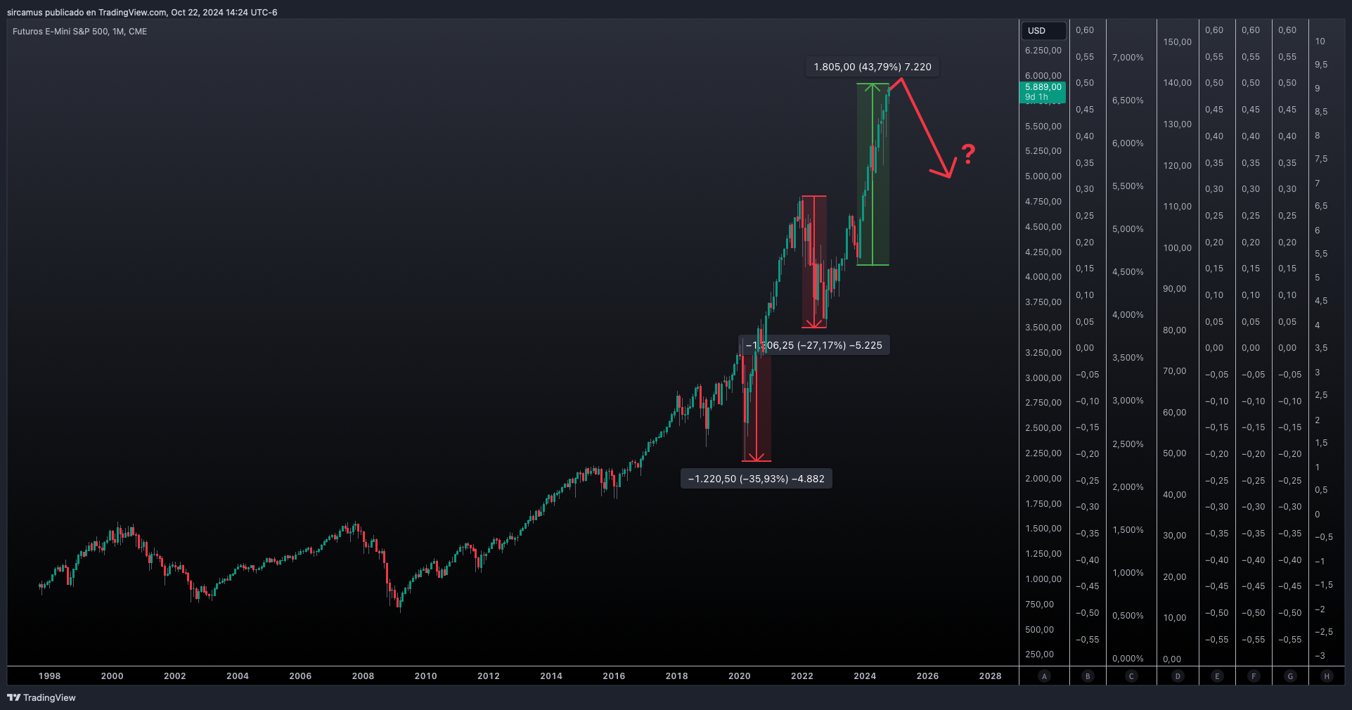Click the 2014 label on the time axis
This screenshot has height=710, width=1352.
551,676
